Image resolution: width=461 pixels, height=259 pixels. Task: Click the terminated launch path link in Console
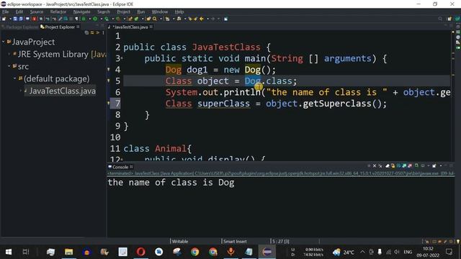coord(281,173)
